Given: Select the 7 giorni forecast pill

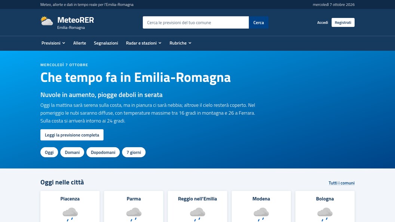Looking at the screenshot, I should point(134,152).
